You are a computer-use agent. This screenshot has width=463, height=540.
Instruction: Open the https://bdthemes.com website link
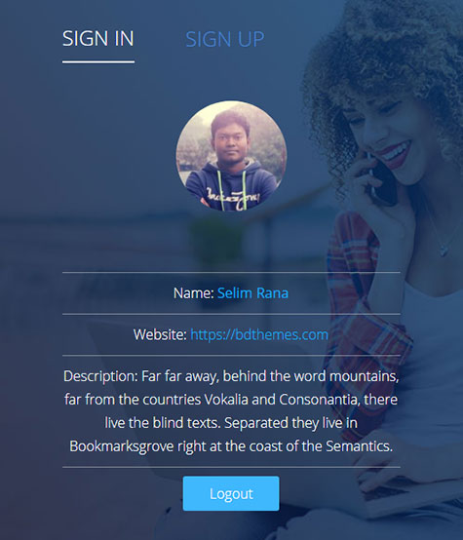[x=259, y=334]
